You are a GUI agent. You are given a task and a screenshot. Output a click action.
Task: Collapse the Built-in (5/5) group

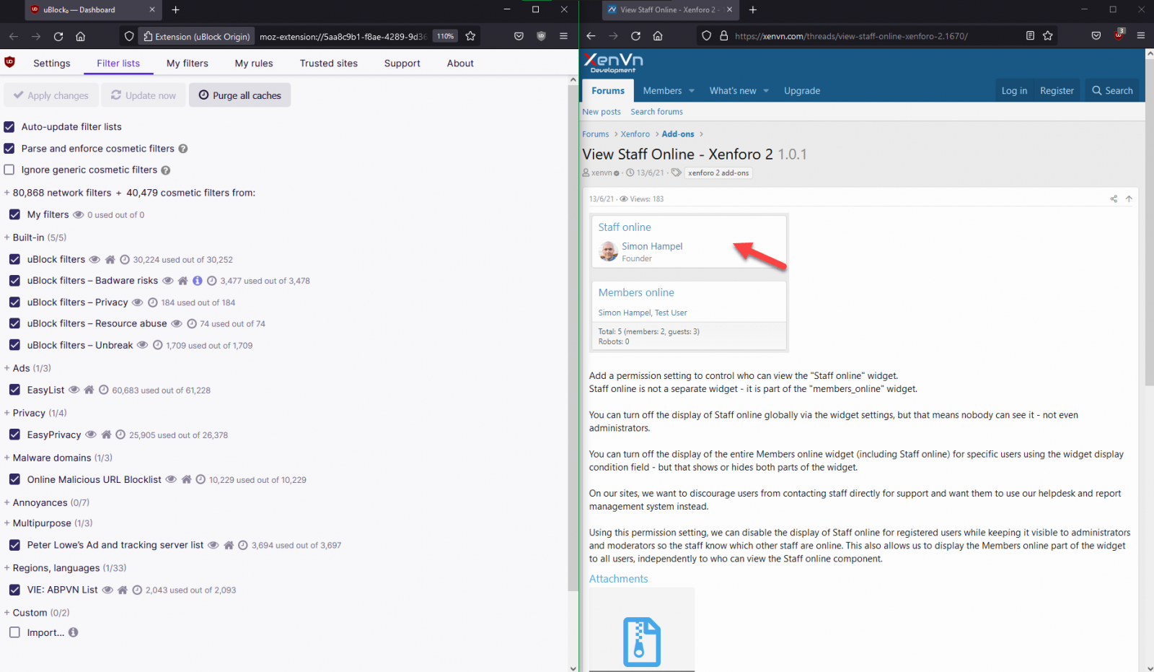[x=35, y=237]
